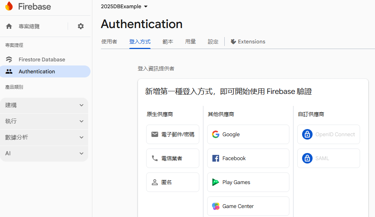The image size is (375, 217).
Task: Click the Firebase flame logo icon
Action: coord(9,6)
